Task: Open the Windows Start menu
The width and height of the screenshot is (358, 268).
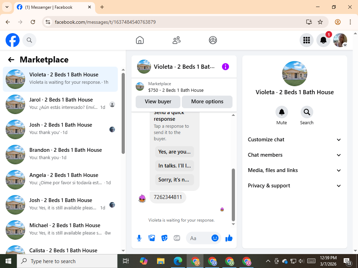Action: point(8,261)
